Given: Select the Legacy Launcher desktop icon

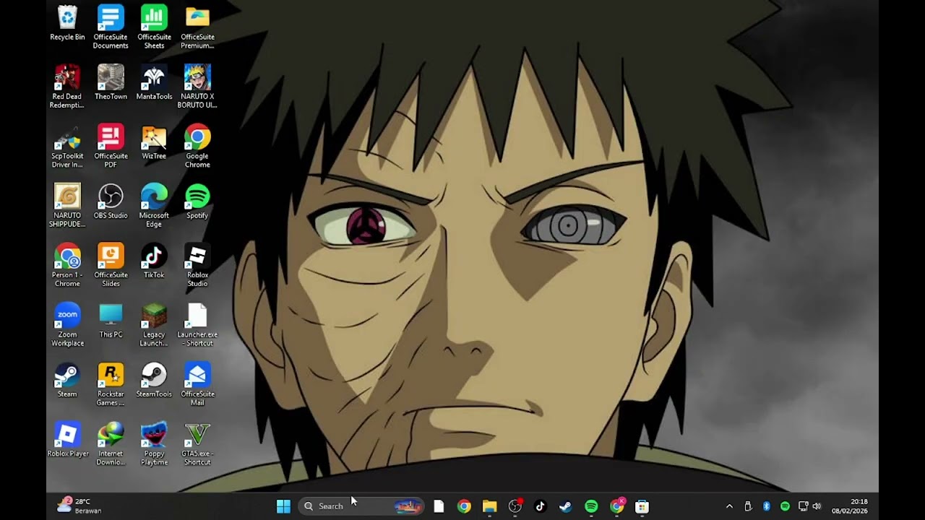Looking at the screenshot, I should click(154, 325).
